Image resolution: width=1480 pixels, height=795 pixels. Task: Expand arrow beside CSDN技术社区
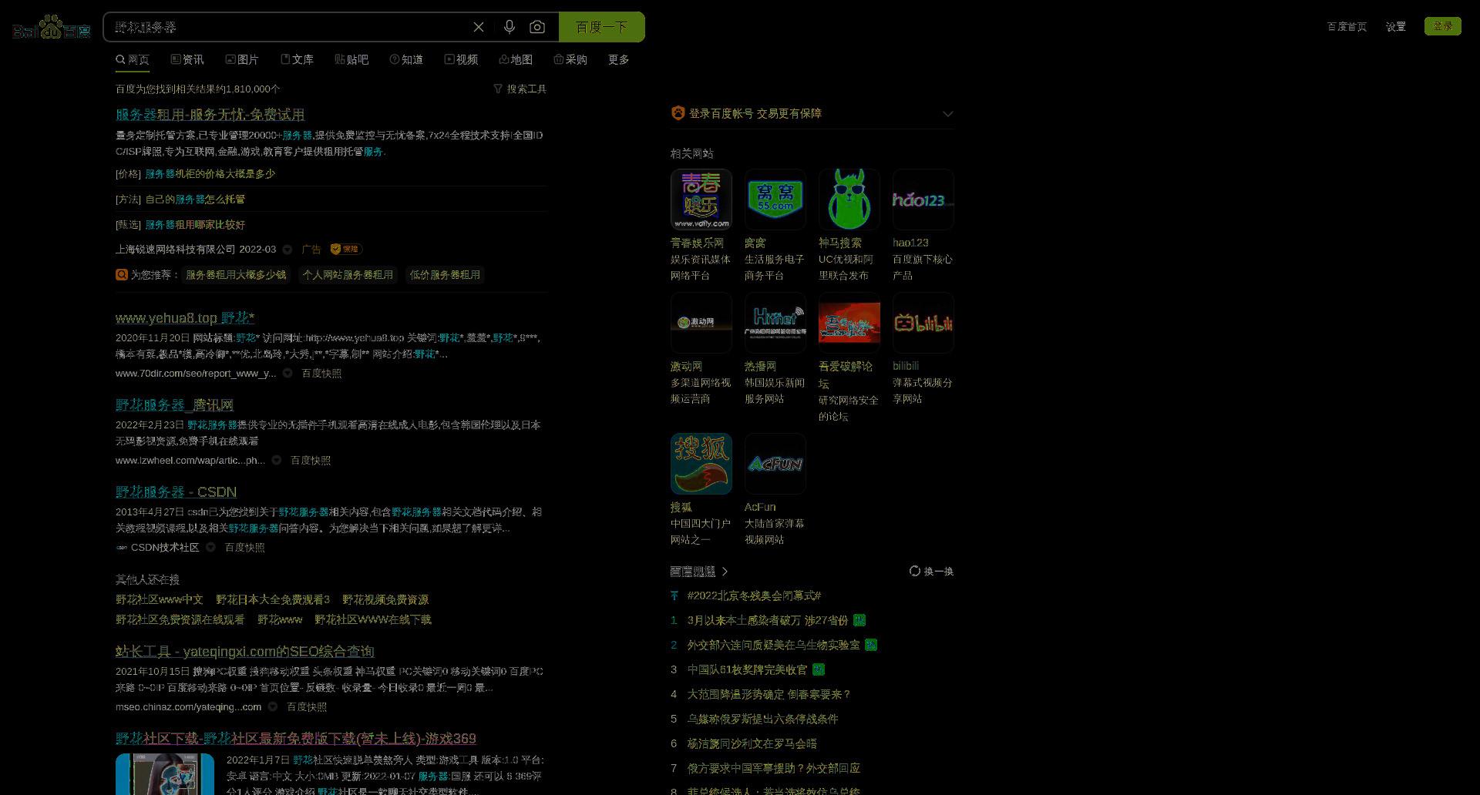210,547
